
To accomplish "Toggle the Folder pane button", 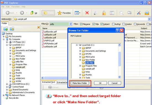I will tap(48, 13).
